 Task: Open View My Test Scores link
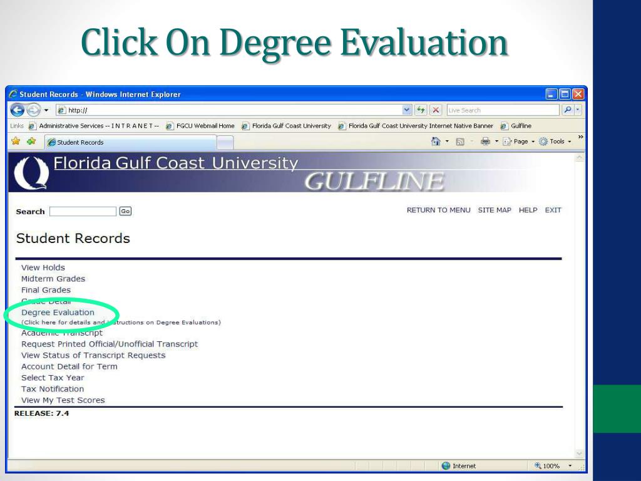click(x=63, y=400)
